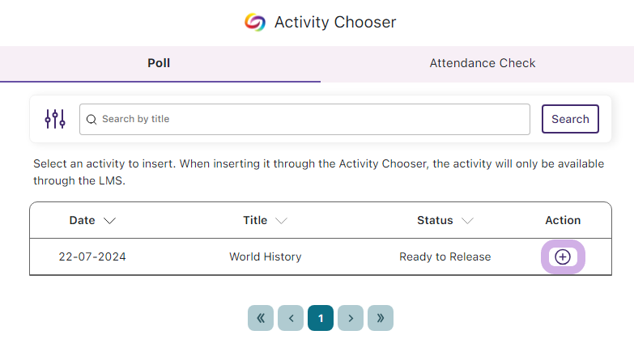Screen dimensions: 634x356
Task: Go to next page arrow
Action: point(351,318)
